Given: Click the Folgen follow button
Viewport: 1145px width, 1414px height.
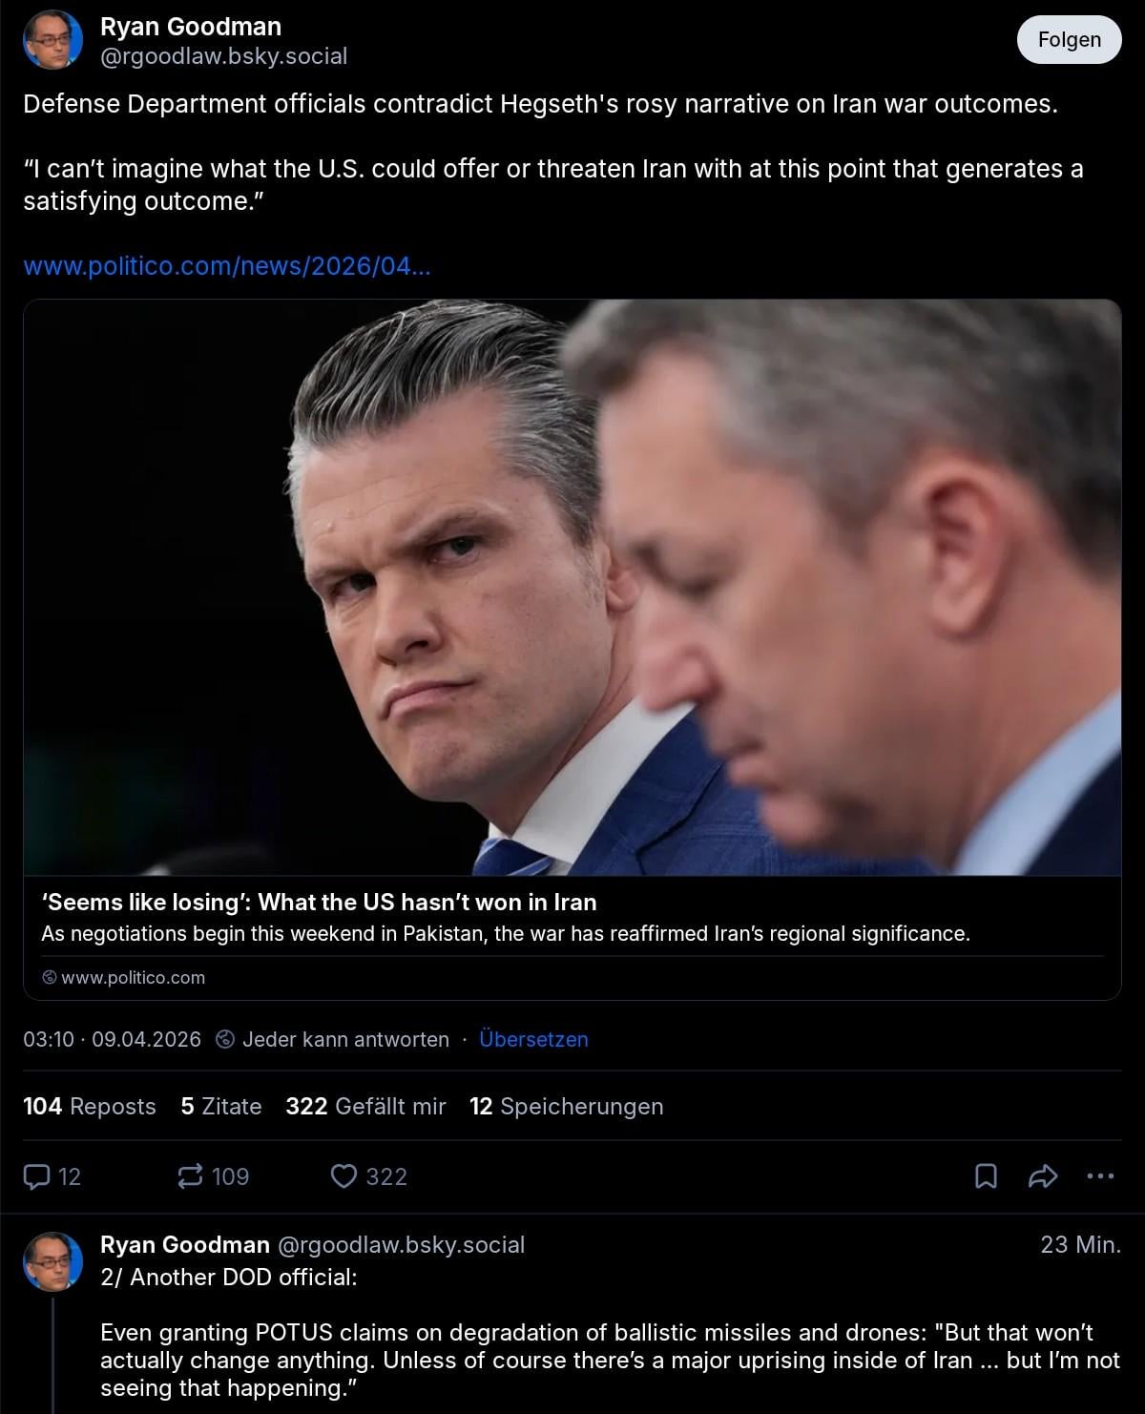Looking at the screenshot, I should coord(1069,40).
